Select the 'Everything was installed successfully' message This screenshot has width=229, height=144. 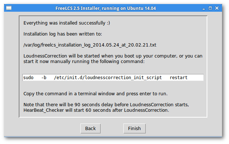[66, 23]
